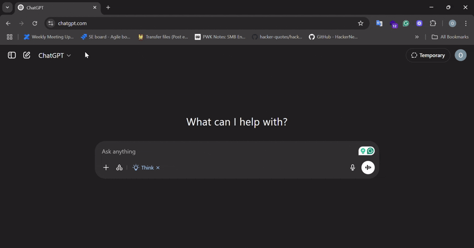
Task: Open Weekly Meeting Up... bookmark
Action: 49,37
